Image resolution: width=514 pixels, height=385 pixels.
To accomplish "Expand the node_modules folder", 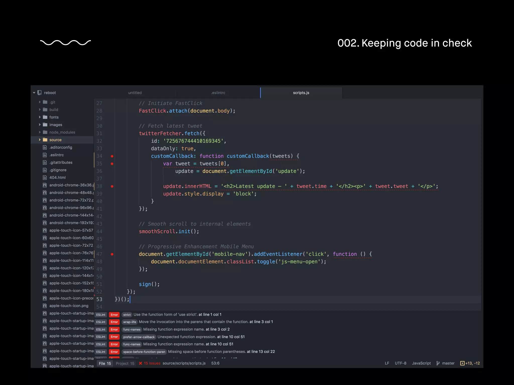I will [40, 132].
